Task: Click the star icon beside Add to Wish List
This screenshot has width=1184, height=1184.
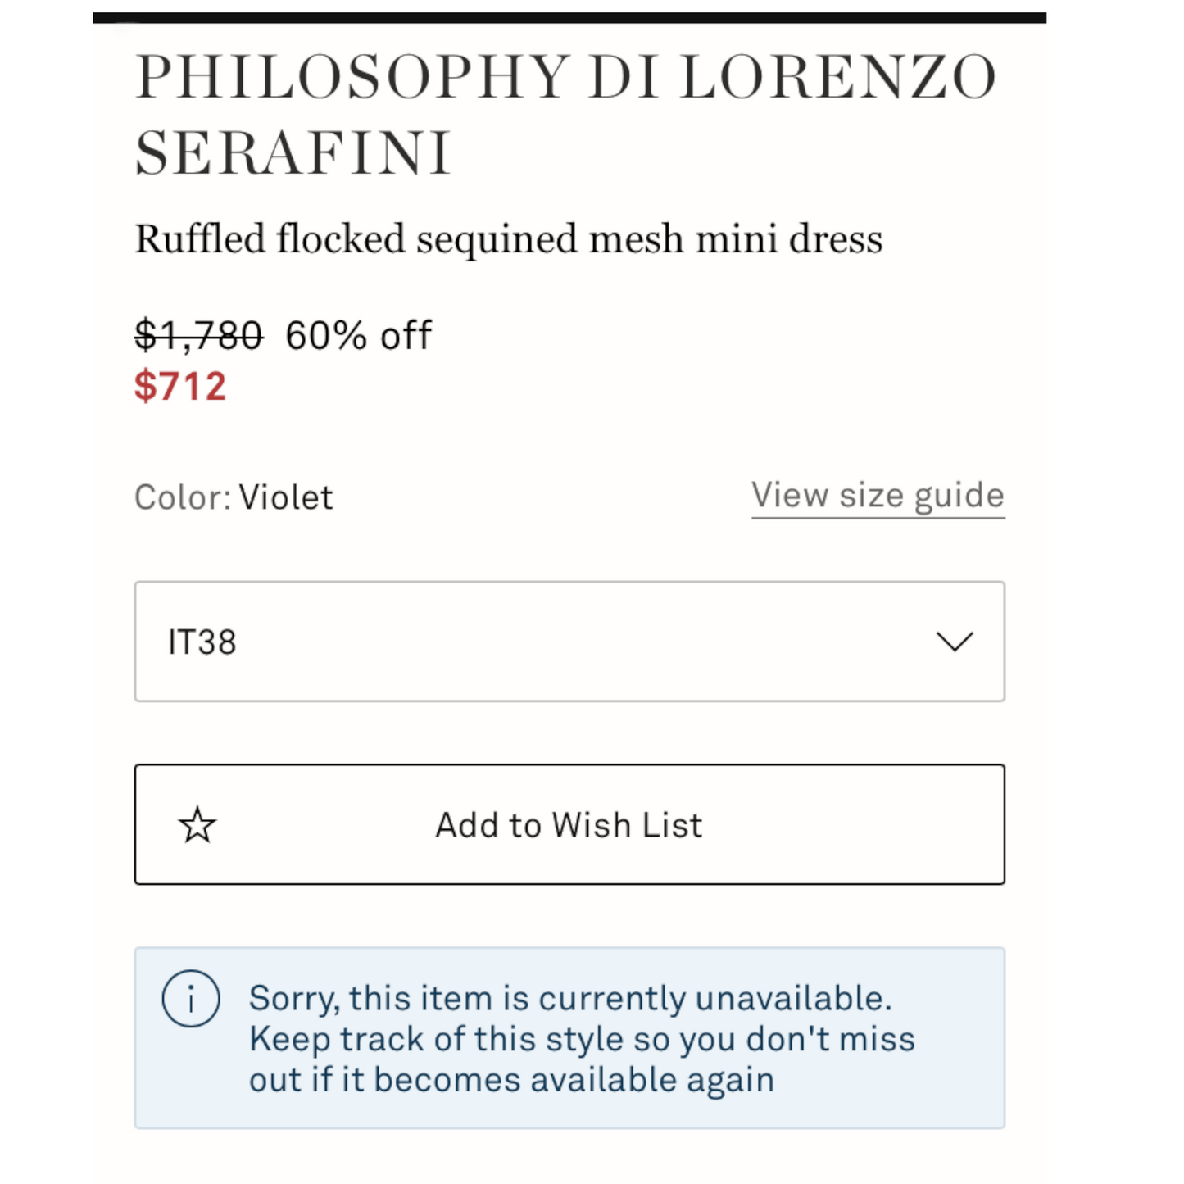Action: click(x=197, y=825)
